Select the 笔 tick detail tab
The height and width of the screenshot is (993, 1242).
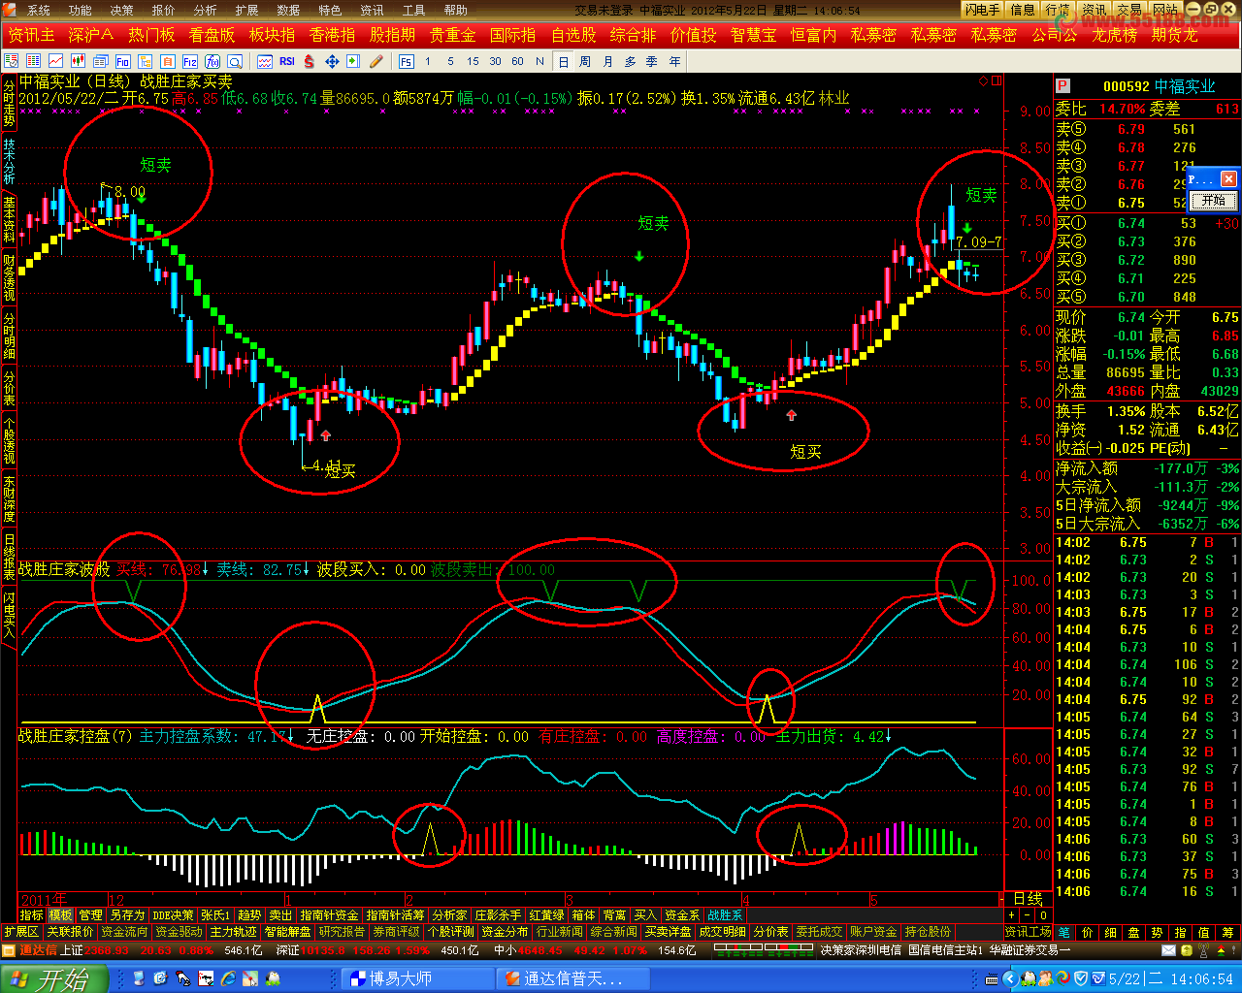click(x=1063, y=932)
